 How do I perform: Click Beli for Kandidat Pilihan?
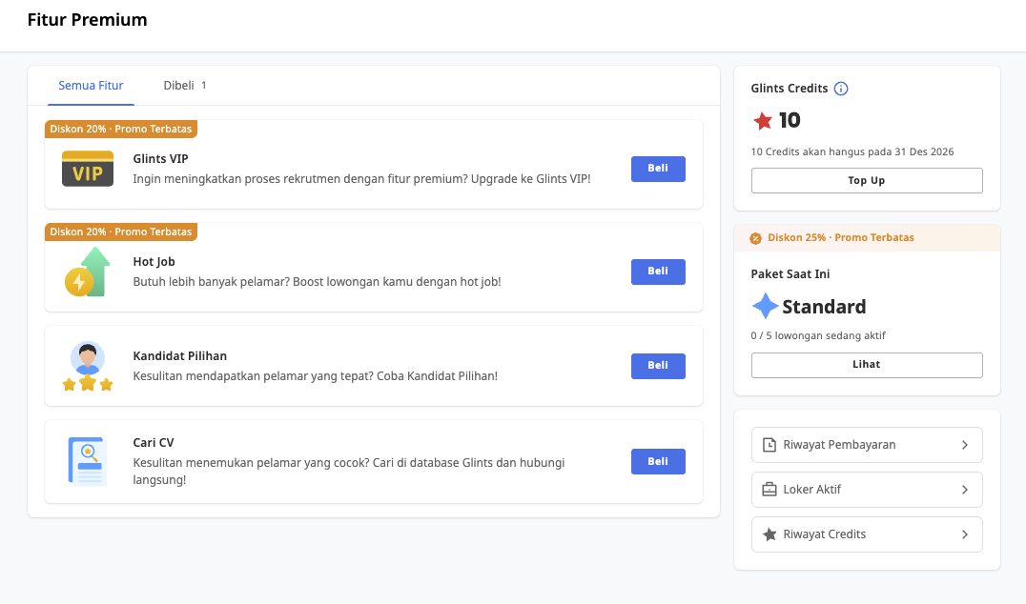click(x=658, y=366)
